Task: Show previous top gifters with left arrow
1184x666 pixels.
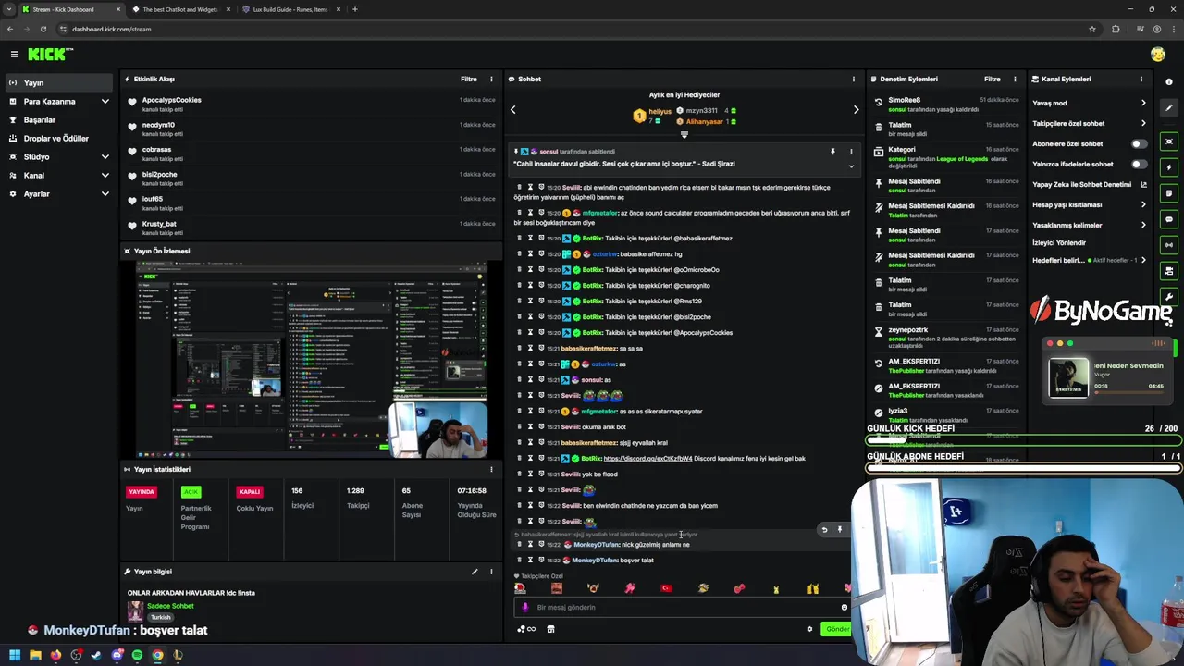Action: coord(512,109)
